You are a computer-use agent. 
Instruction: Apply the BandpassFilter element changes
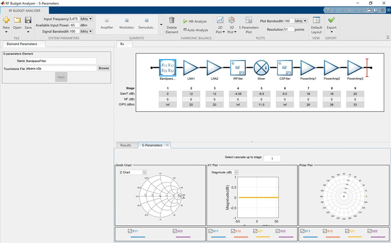pyautogui.click(x=61, y=77)
